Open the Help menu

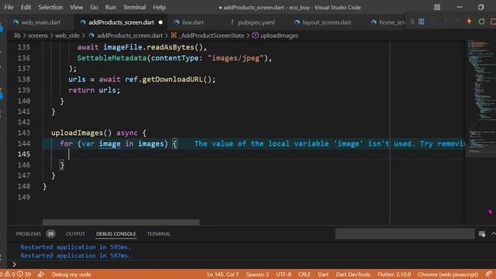point(159,7)
